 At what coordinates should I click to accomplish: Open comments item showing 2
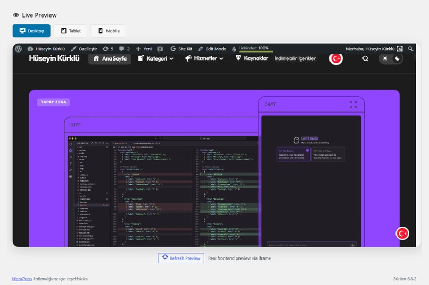tap(125, 49)
